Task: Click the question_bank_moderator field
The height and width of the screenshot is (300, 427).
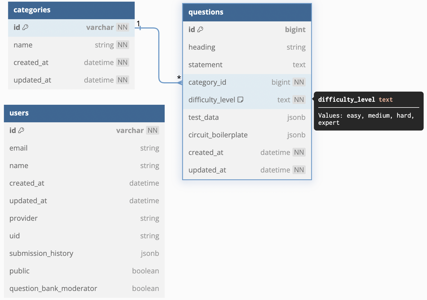Action: click(53, 288)
